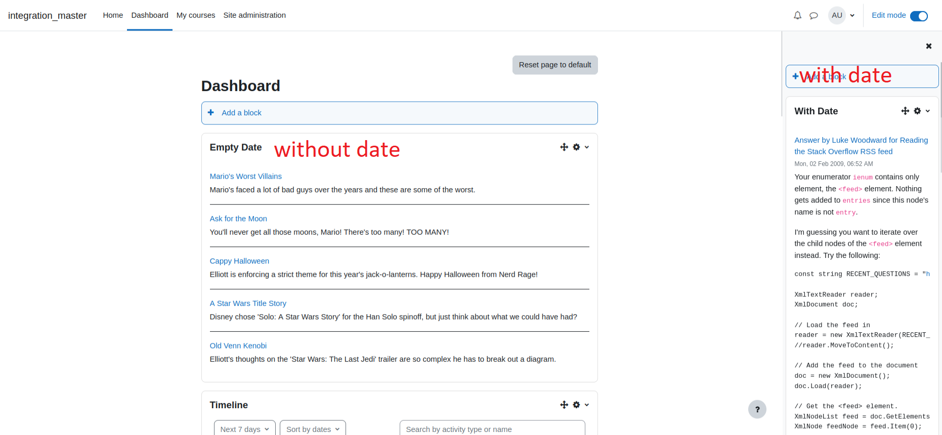Select the Dashboard navigation item
This screenshot has height=435, width=942.
coord(150,15)
